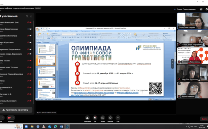Click muted mic icon for Valentina Kononova
This screenshot has width=208, height=129.
click(28, 36)
